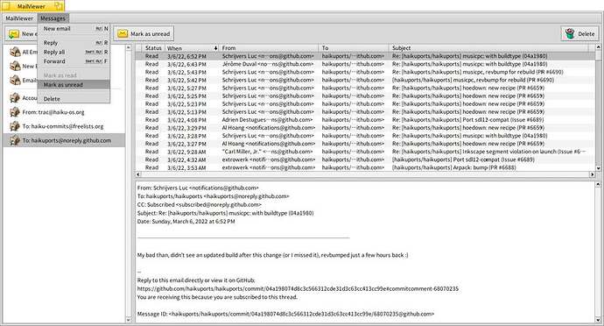
Task: Click the Date: Sunday, March 6, 2022 line
Action: coord(186,222)
